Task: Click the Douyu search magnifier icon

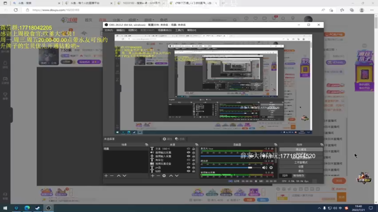Action: point(234,20)
